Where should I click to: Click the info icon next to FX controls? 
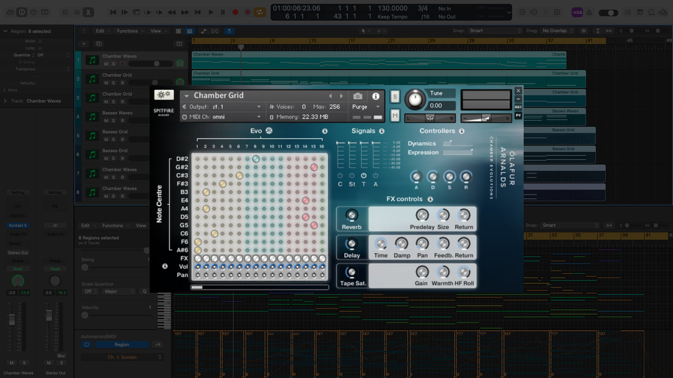(430, 199)
